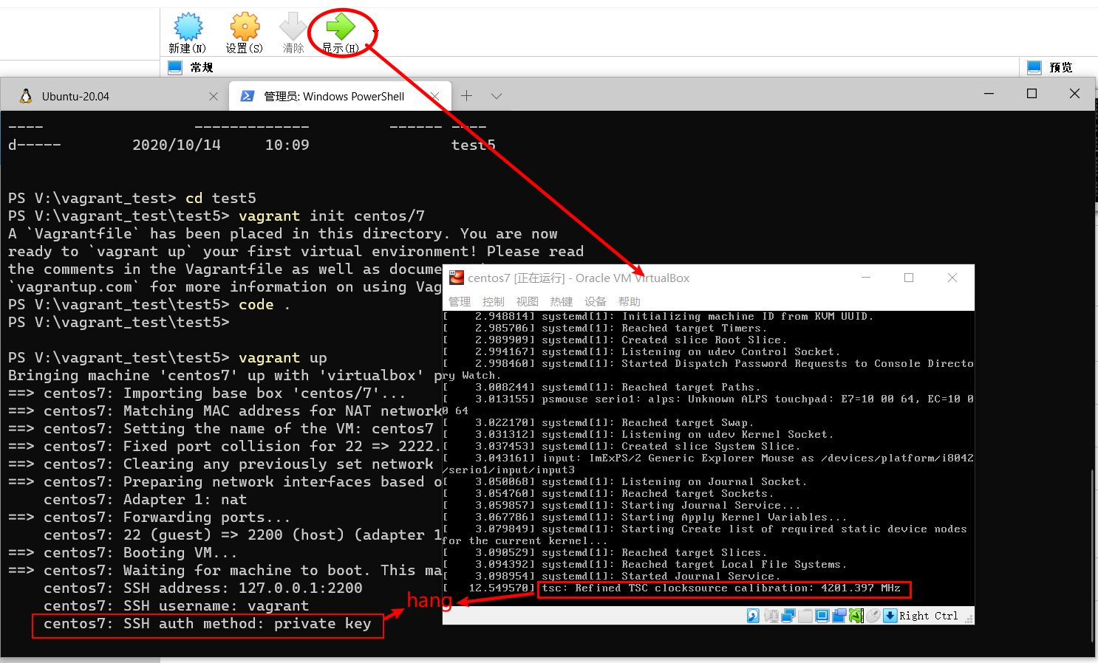
Task: Click the audio microphone icon in the VM status bar
Action: (771, 616)
